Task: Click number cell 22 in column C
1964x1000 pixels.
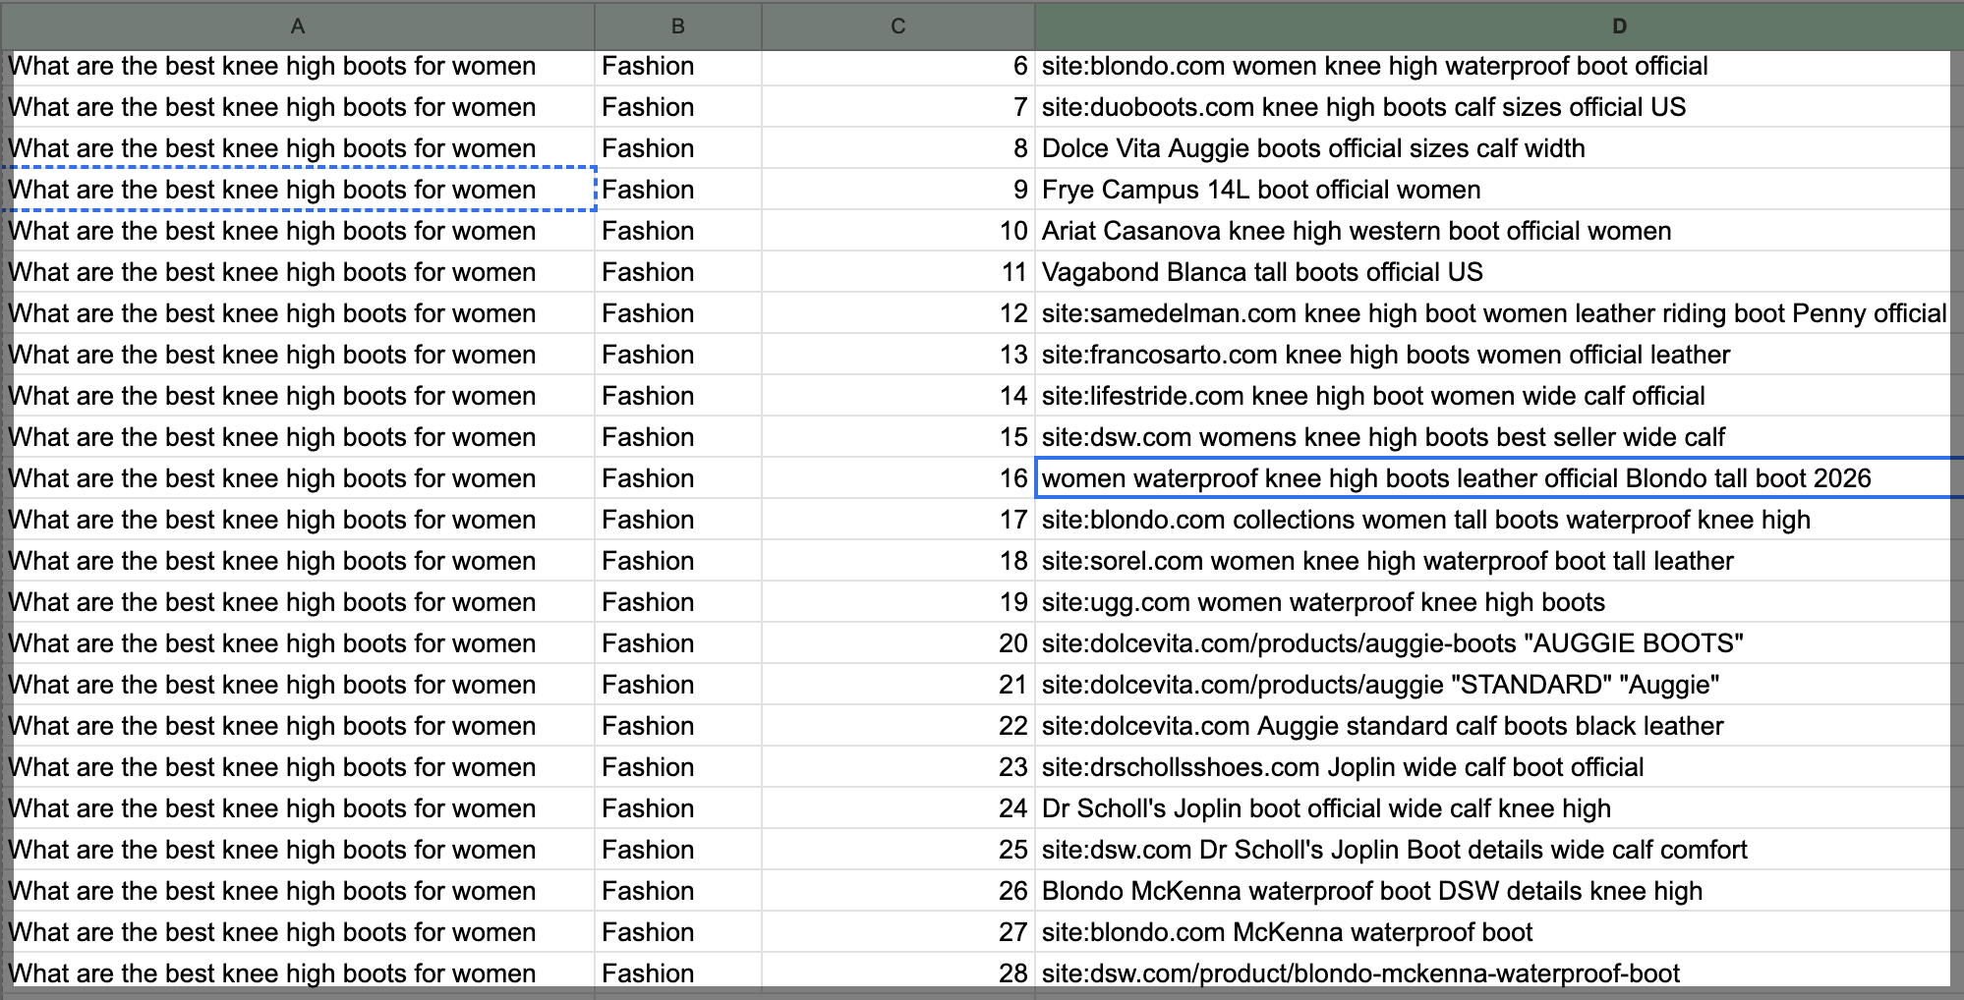Action: pos(898,726)
